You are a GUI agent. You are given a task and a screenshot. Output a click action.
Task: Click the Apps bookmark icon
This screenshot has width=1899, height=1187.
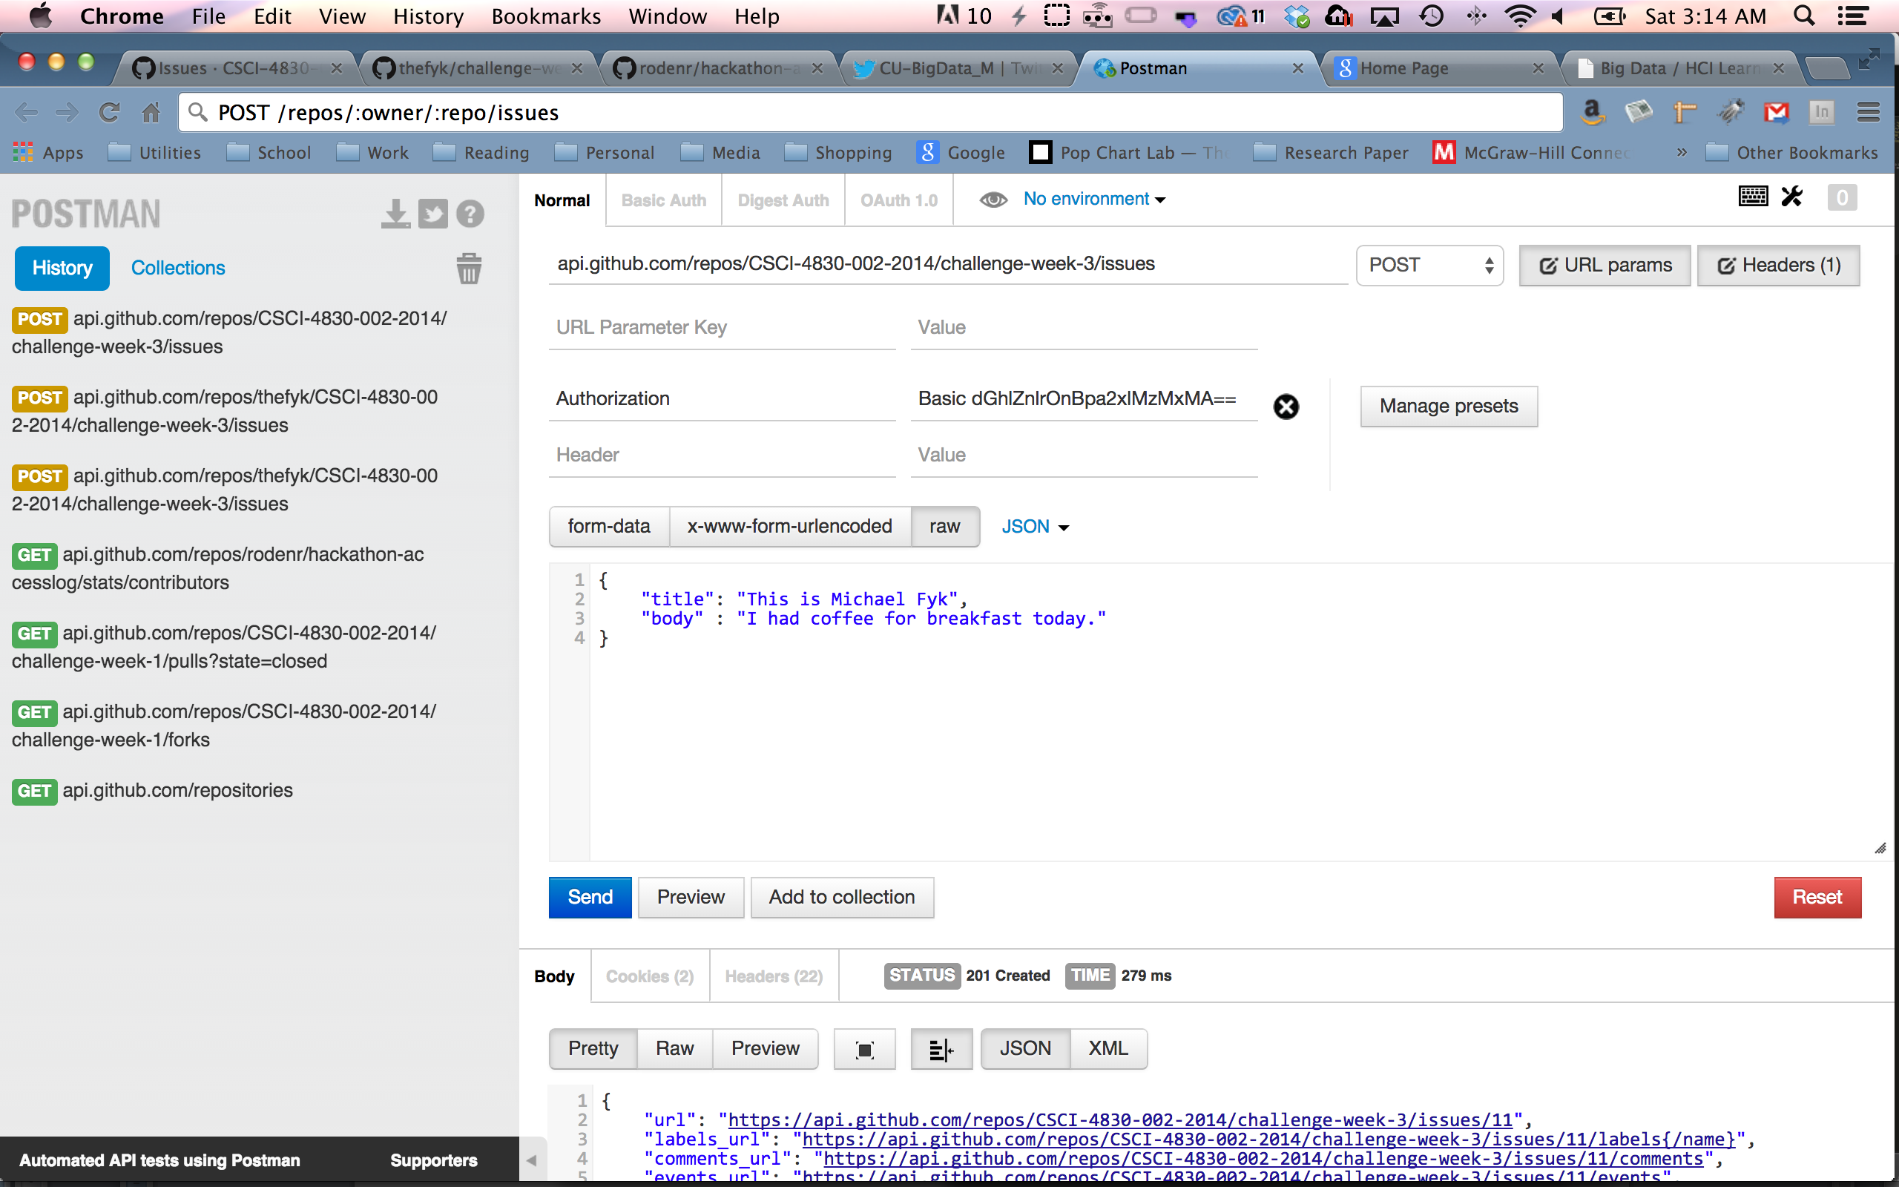tap(48, 152)
